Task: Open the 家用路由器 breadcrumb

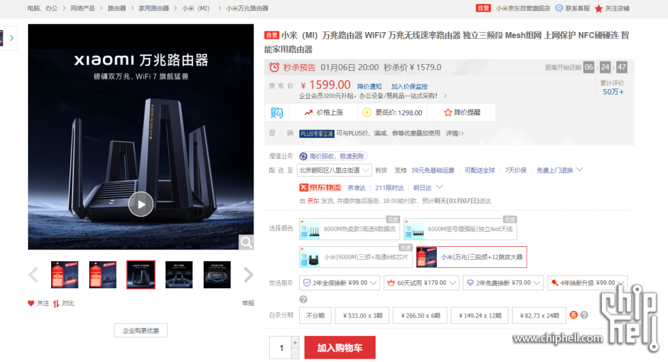Action: pos(154,8)
